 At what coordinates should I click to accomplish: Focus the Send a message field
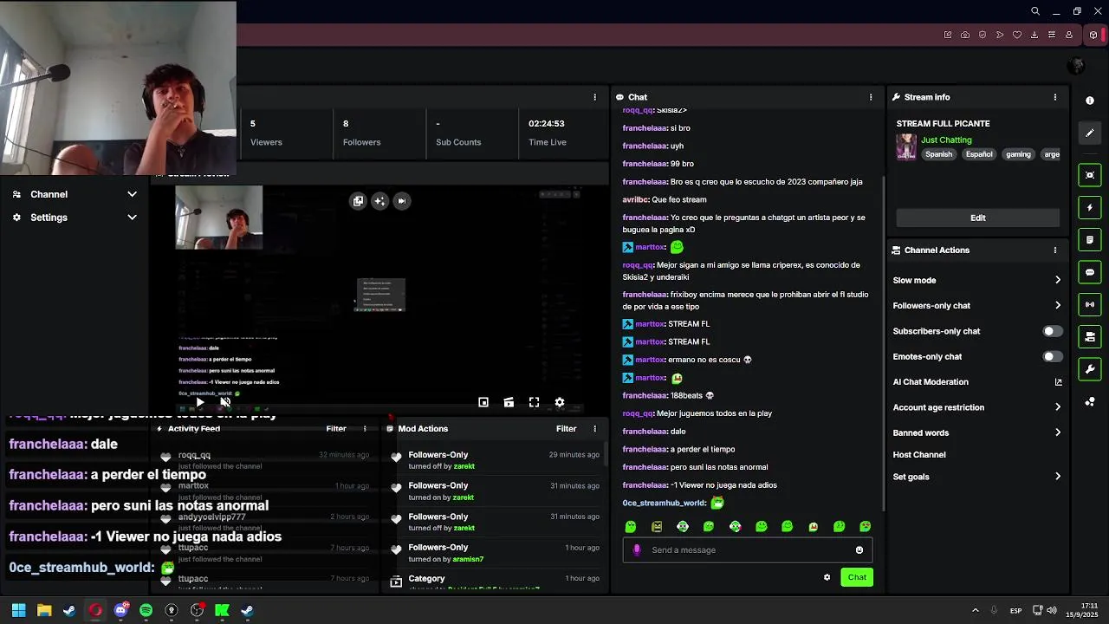(747, 549)
